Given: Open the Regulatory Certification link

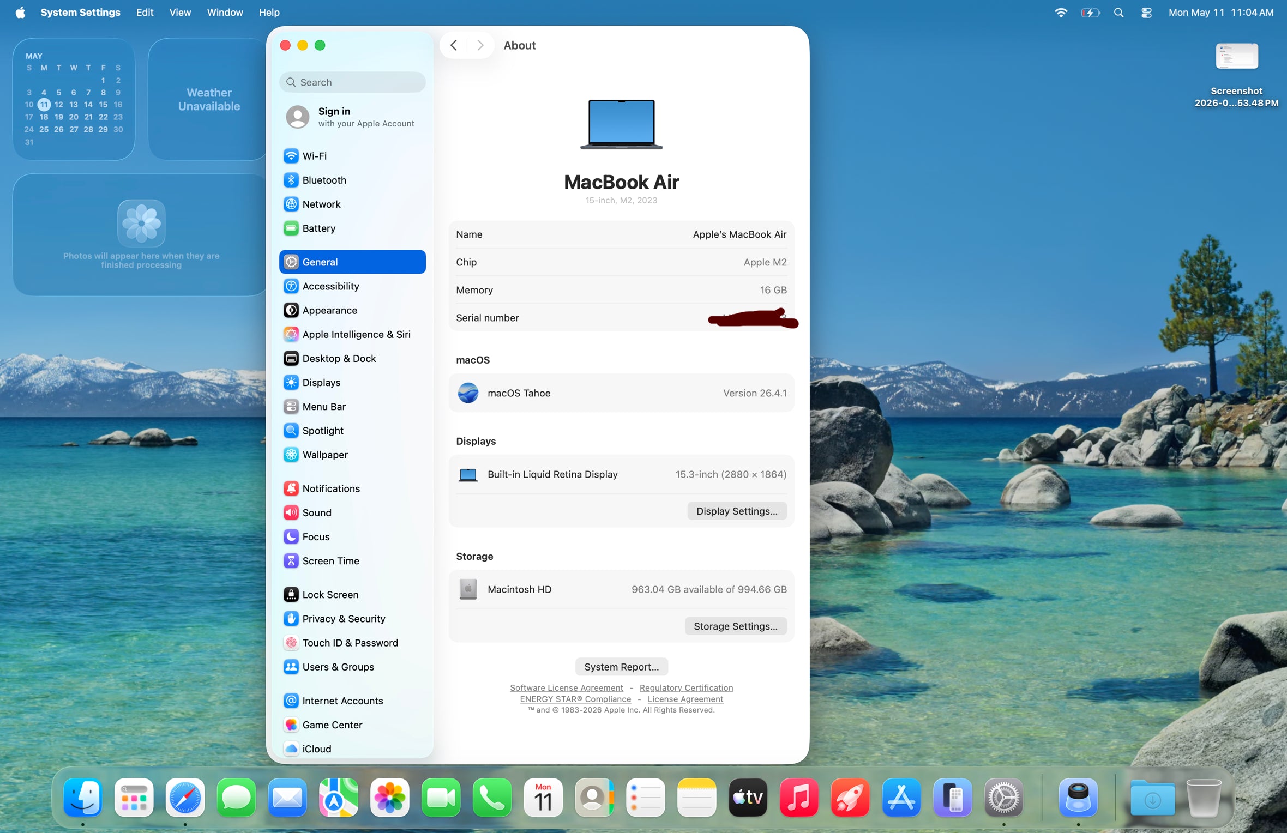Looking at the screenshot, I should click(686, 688).
